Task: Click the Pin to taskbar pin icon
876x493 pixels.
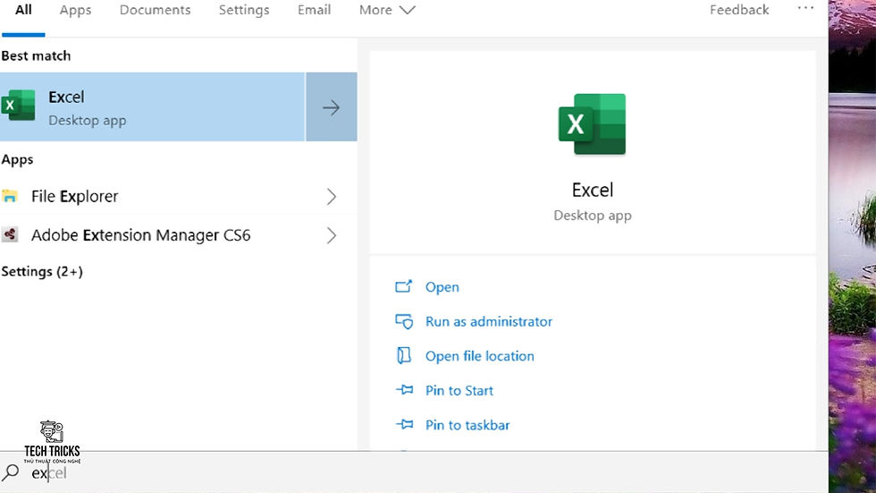Action: [404, 425]
